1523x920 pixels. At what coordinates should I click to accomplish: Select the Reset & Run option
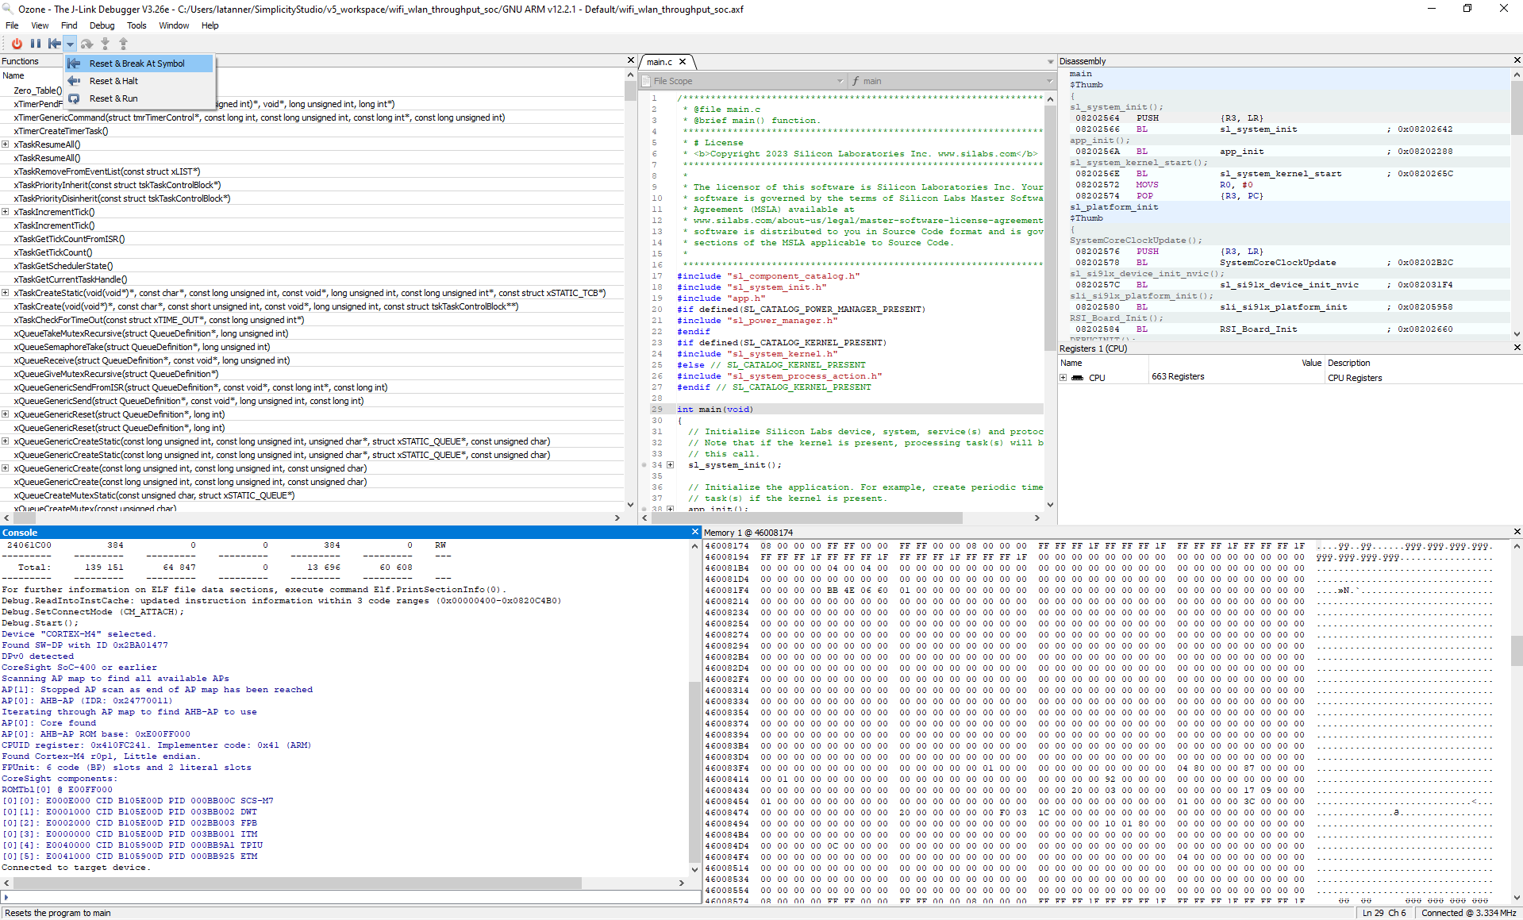point(113,98)
